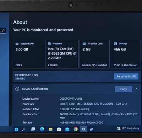Open the last taskbar app icon
142x138 pixels.
pyautogui.click(x=91, y=129)
